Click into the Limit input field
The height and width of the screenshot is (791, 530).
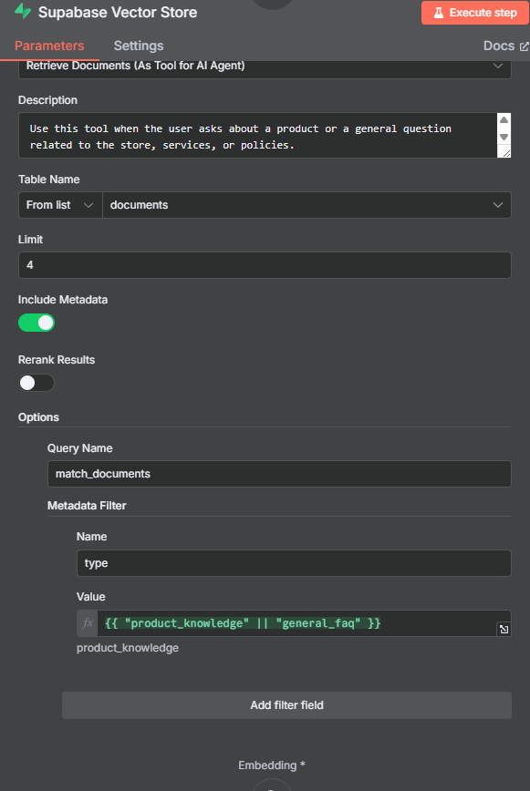coord(265,265)
